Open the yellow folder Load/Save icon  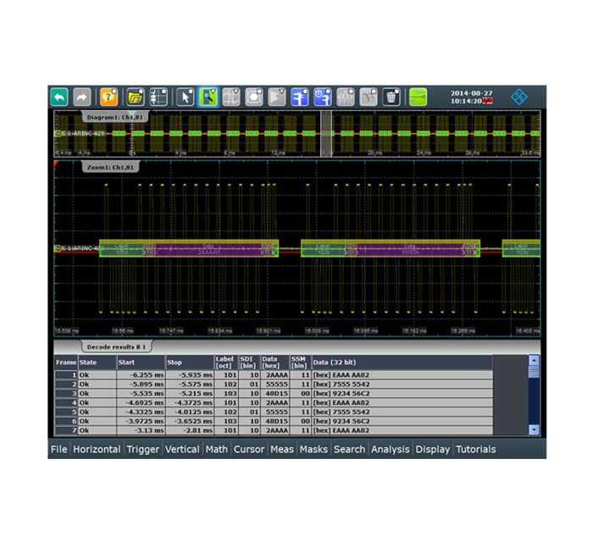coord(136,97)
